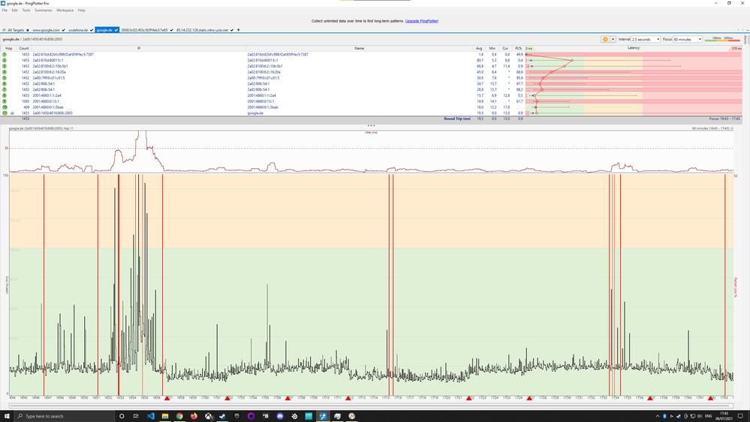Image resolution: width=750 pixels, height=422 pixels.
Task: Toggle checkmark on the google.de tab
Action: (116, 30)
